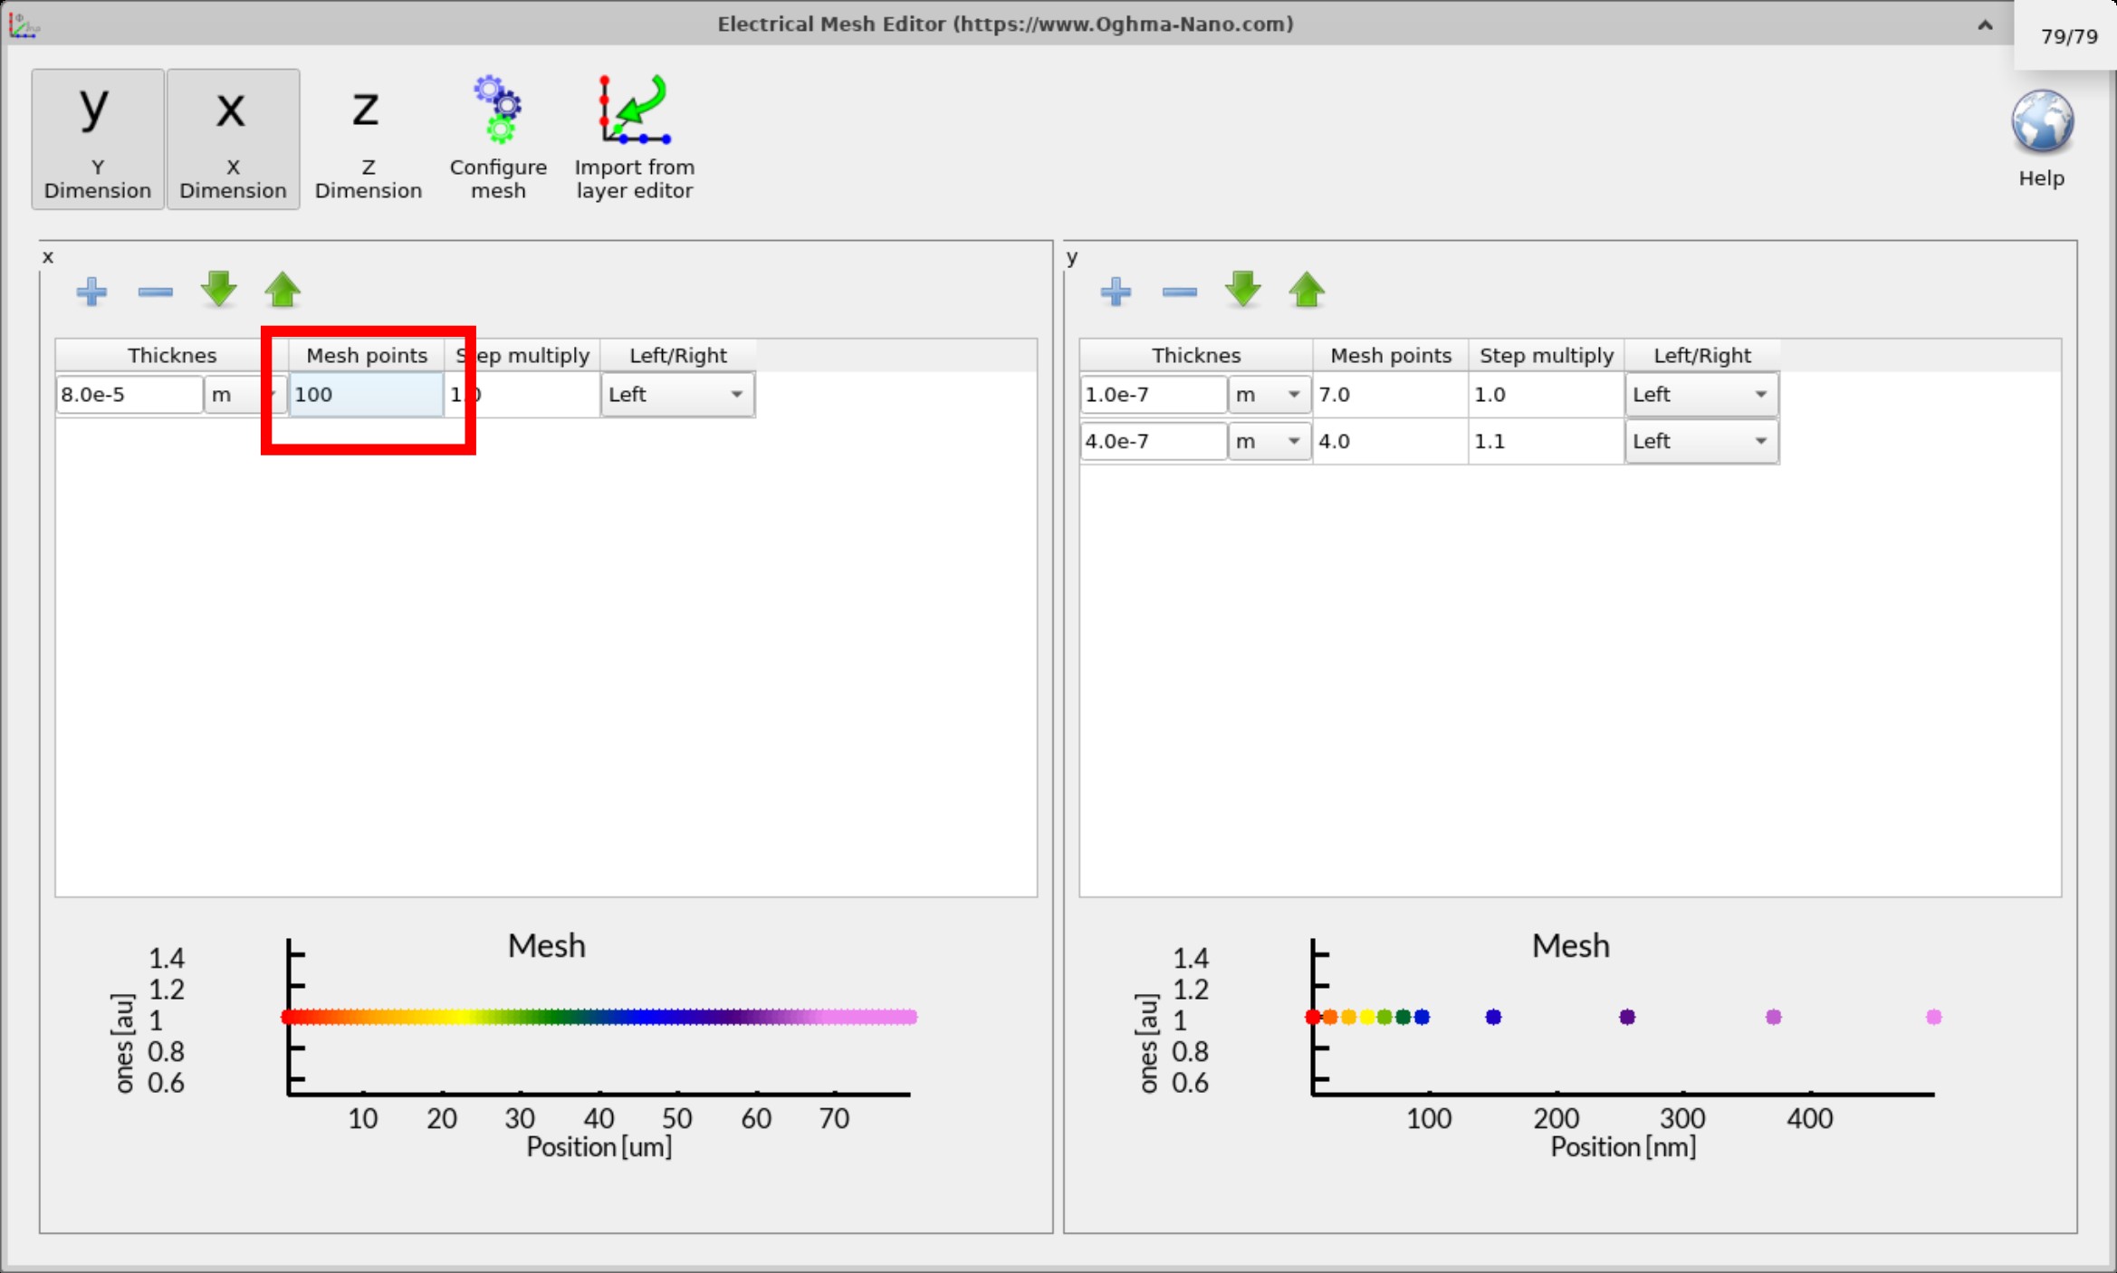Remove a row from the x mesh table
Viewport: 2117px width, 1273px height.
pos(155,292)
